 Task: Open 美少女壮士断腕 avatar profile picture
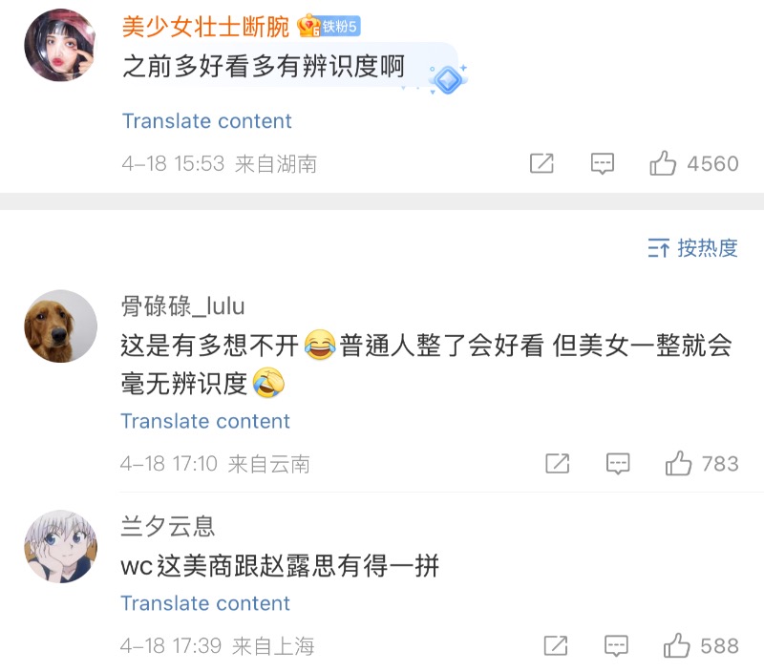60,47
